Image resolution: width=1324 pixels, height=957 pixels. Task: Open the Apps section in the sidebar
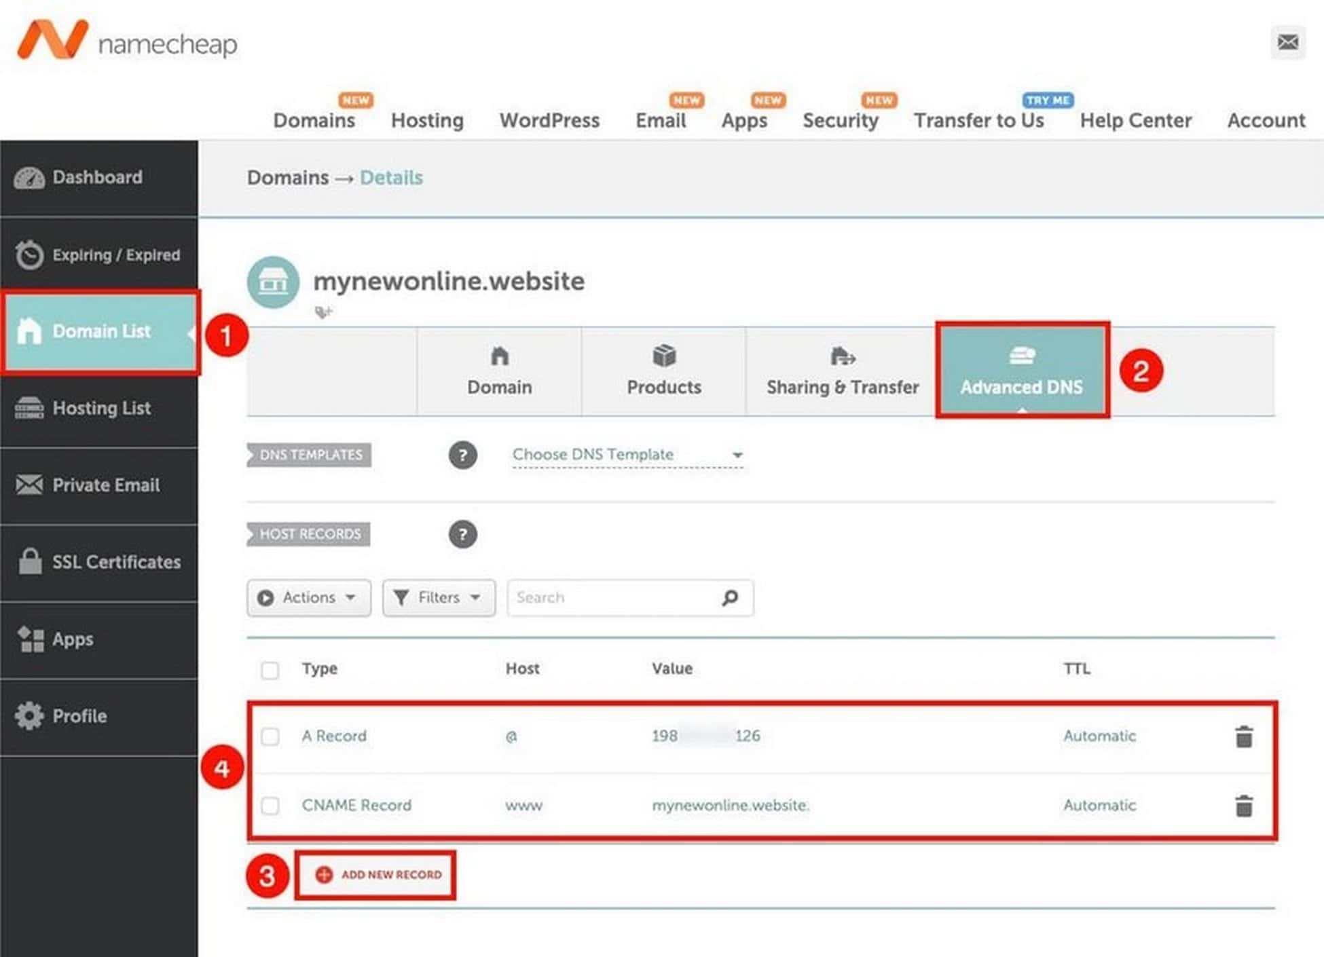[x=73, y=639]
